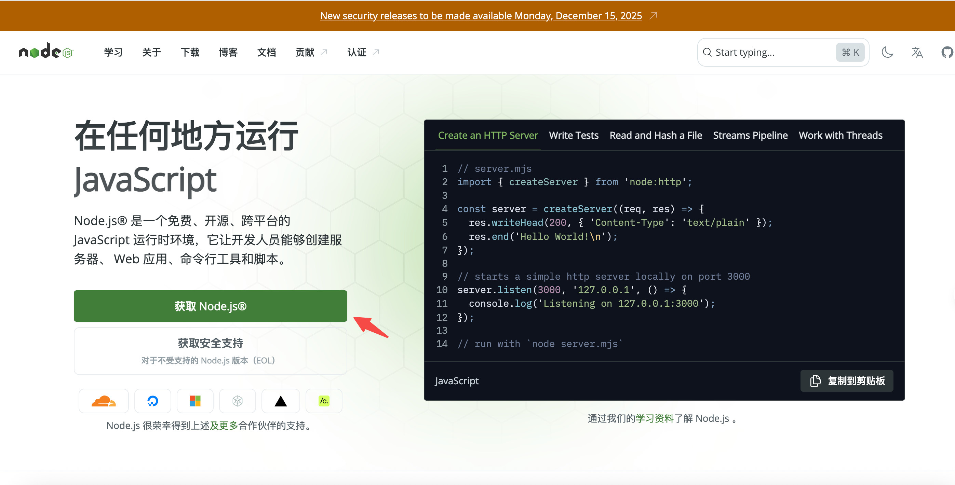Select the Create an HTTP Server tab
955x485 pixels.
click(x=488, y=135)
